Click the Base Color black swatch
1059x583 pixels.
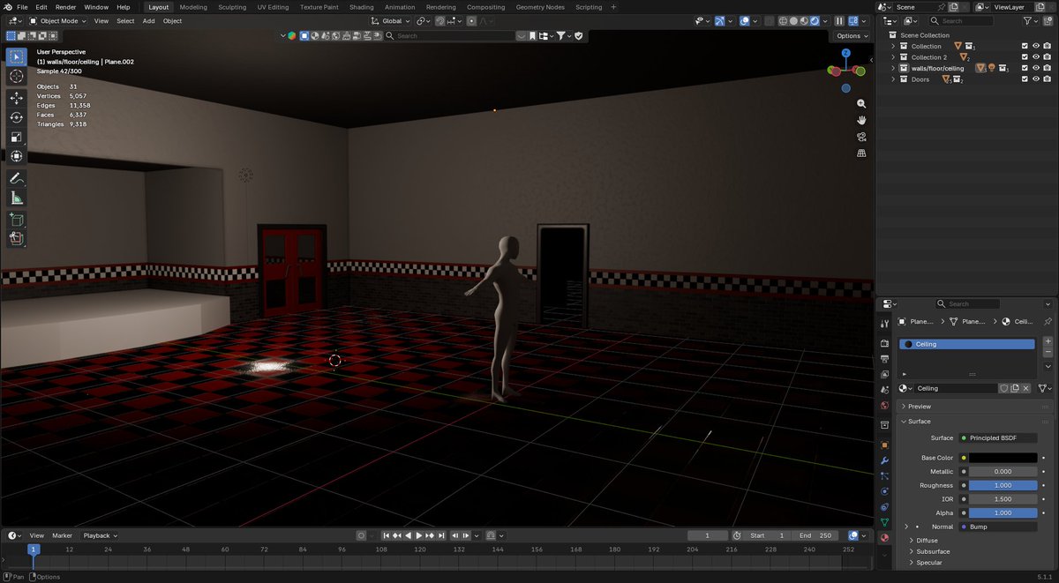point(1003,458)
